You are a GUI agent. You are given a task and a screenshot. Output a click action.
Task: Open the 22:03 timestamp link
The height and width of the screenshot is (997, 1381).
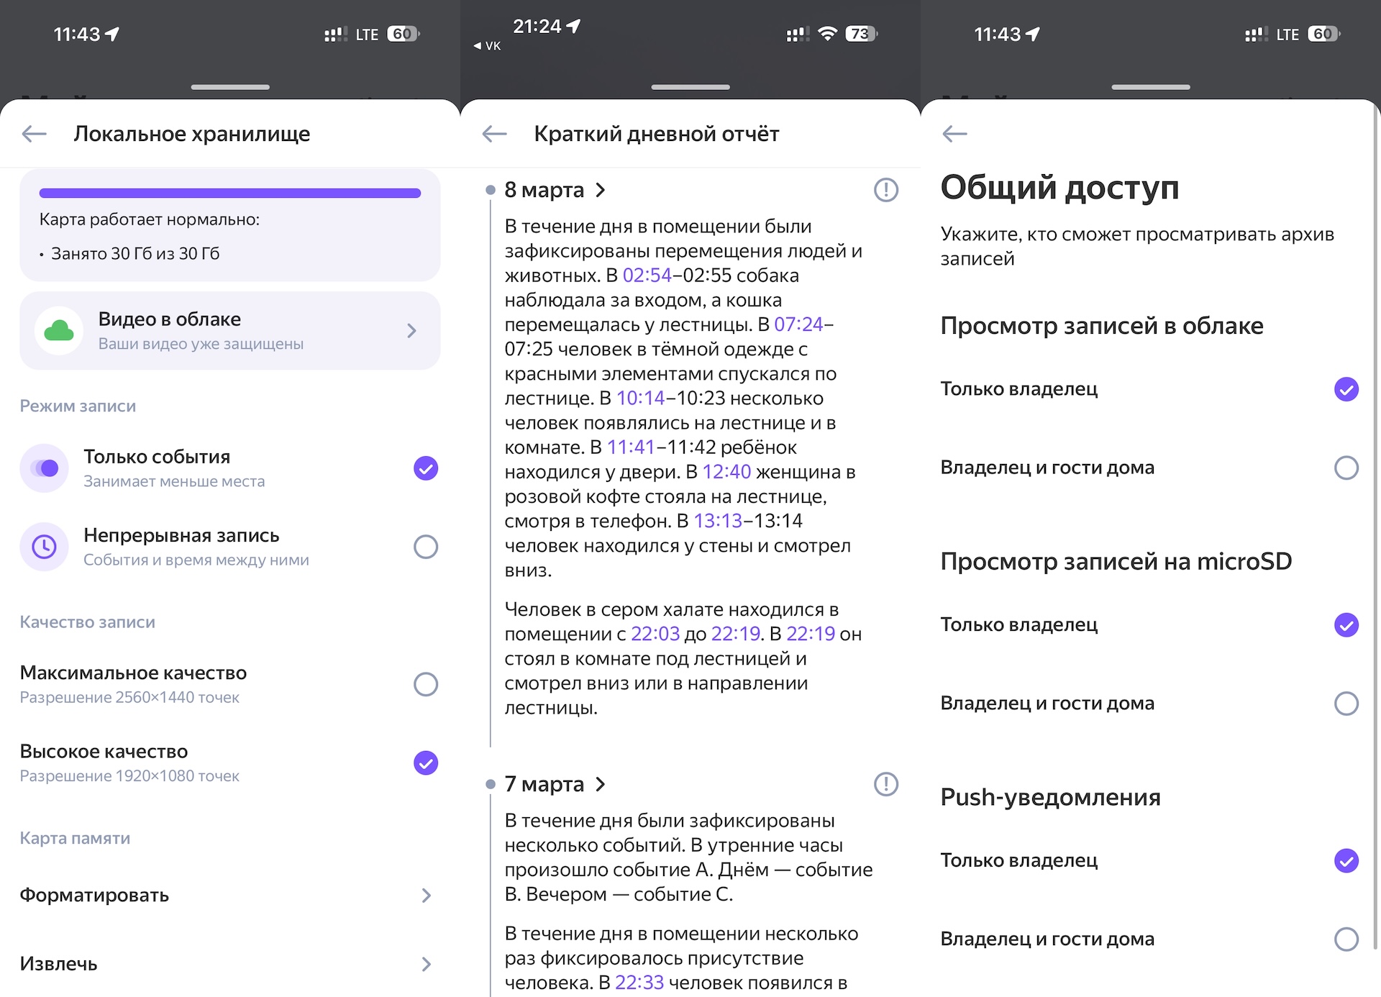coord(655,634)
